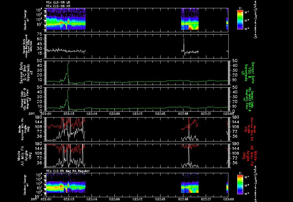Click the red low-energy patch in top spectrogram

[191, 28]
